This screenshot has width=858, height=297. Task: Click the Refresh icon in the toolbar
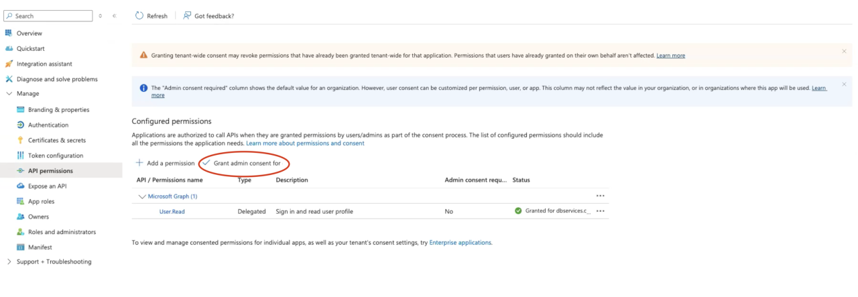click(139, 15)
